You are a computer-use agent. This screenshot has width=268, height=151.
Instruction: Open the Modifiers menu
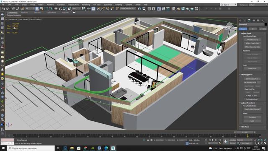coord(50,5)
